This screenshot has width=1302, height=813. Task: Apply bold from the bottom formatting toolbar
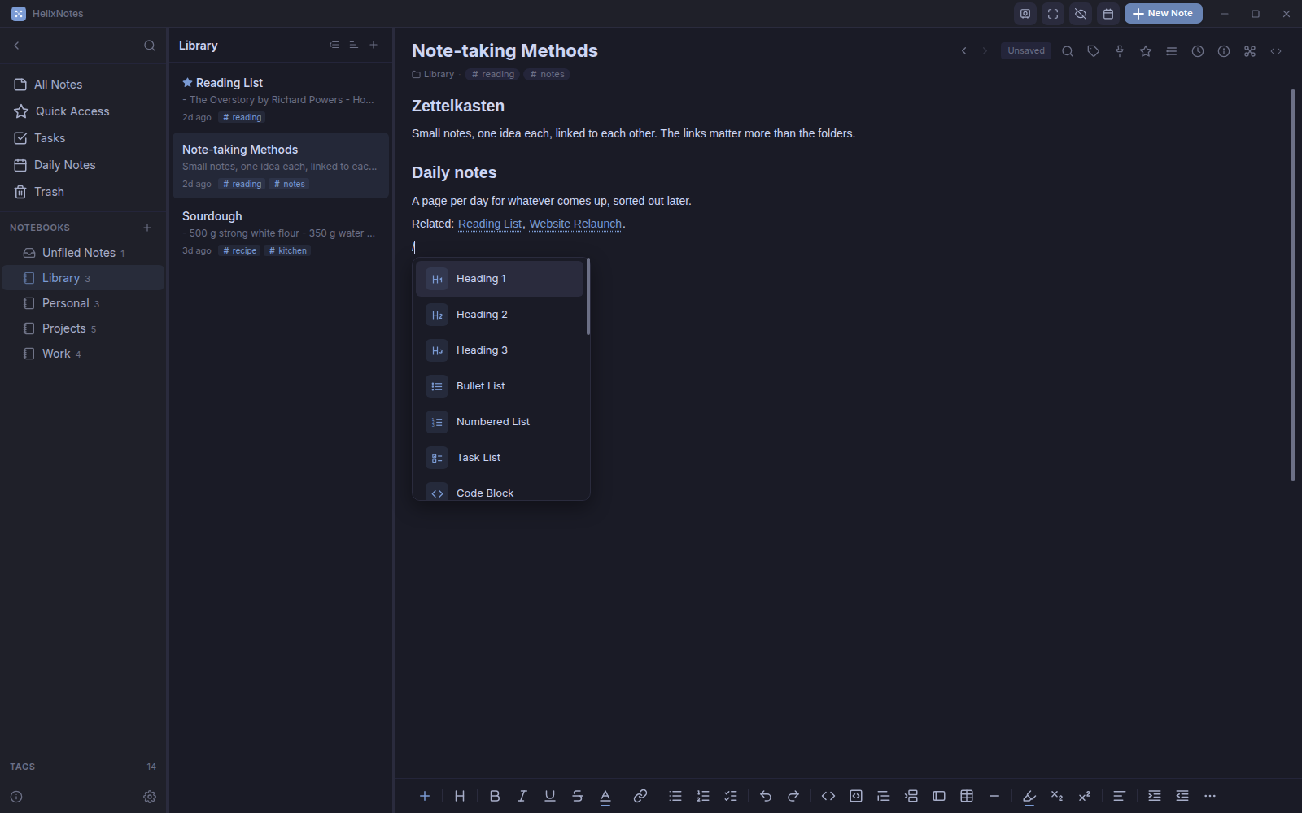[495, 796]
